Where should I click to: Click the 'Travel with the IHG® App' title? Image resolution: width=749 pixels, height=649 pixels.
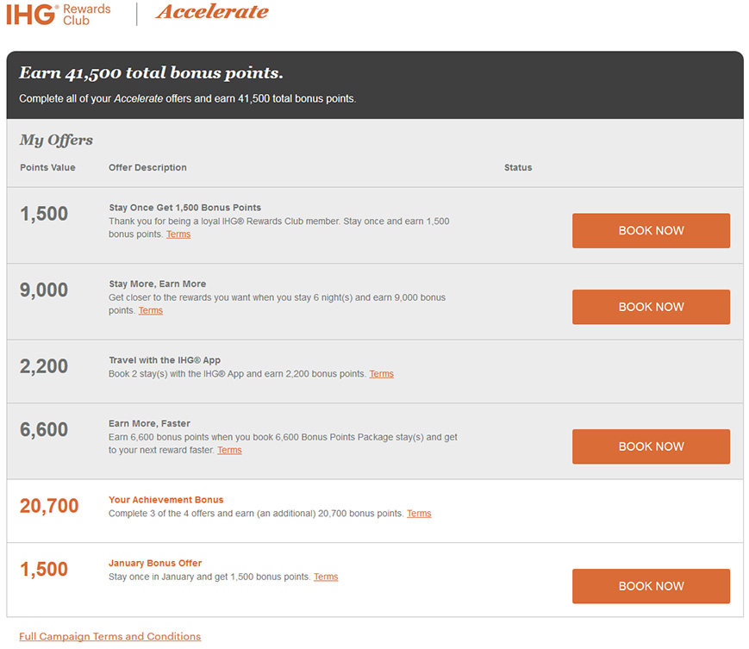(x=165, y=360)
